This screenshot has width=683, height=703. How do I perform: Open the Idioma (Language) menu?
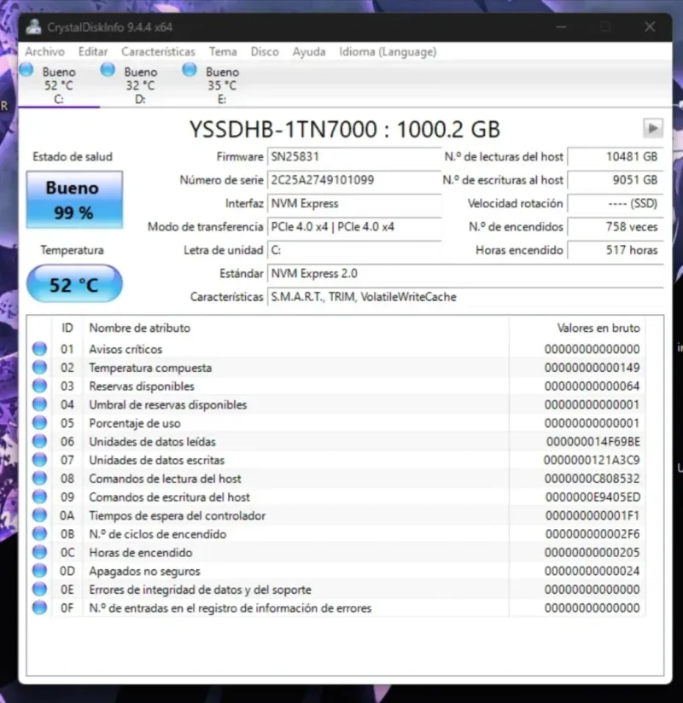click(388, 52)
